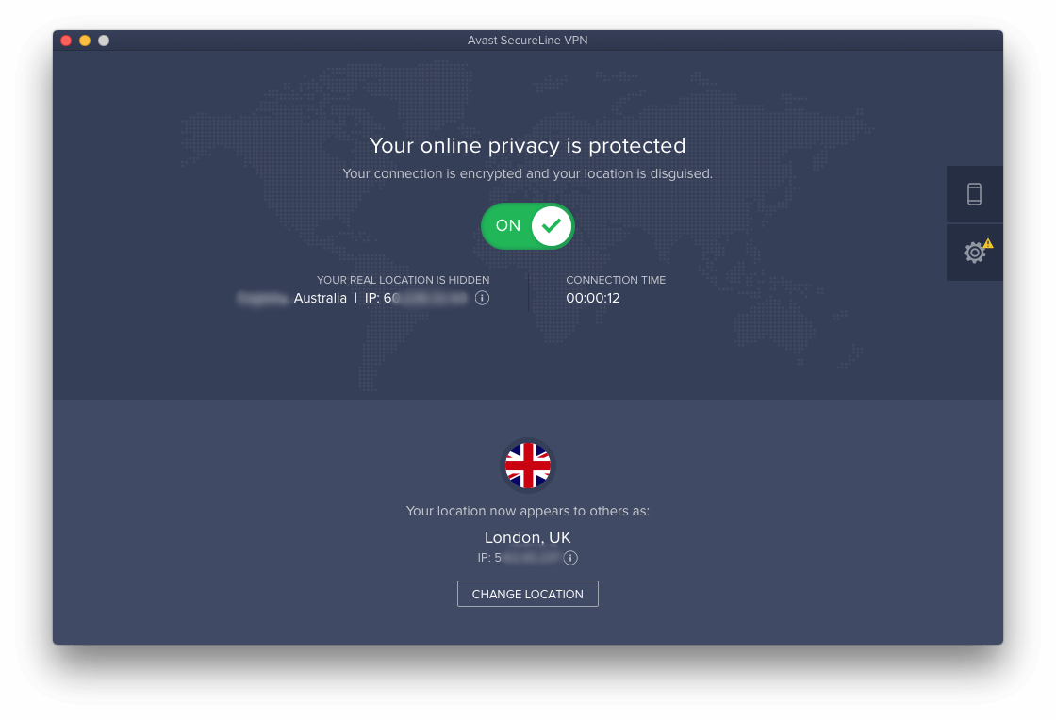Select the London, UK location text
Image resolution: width=1056 pixels, height=720 pixels.
[x=527, y=537]
